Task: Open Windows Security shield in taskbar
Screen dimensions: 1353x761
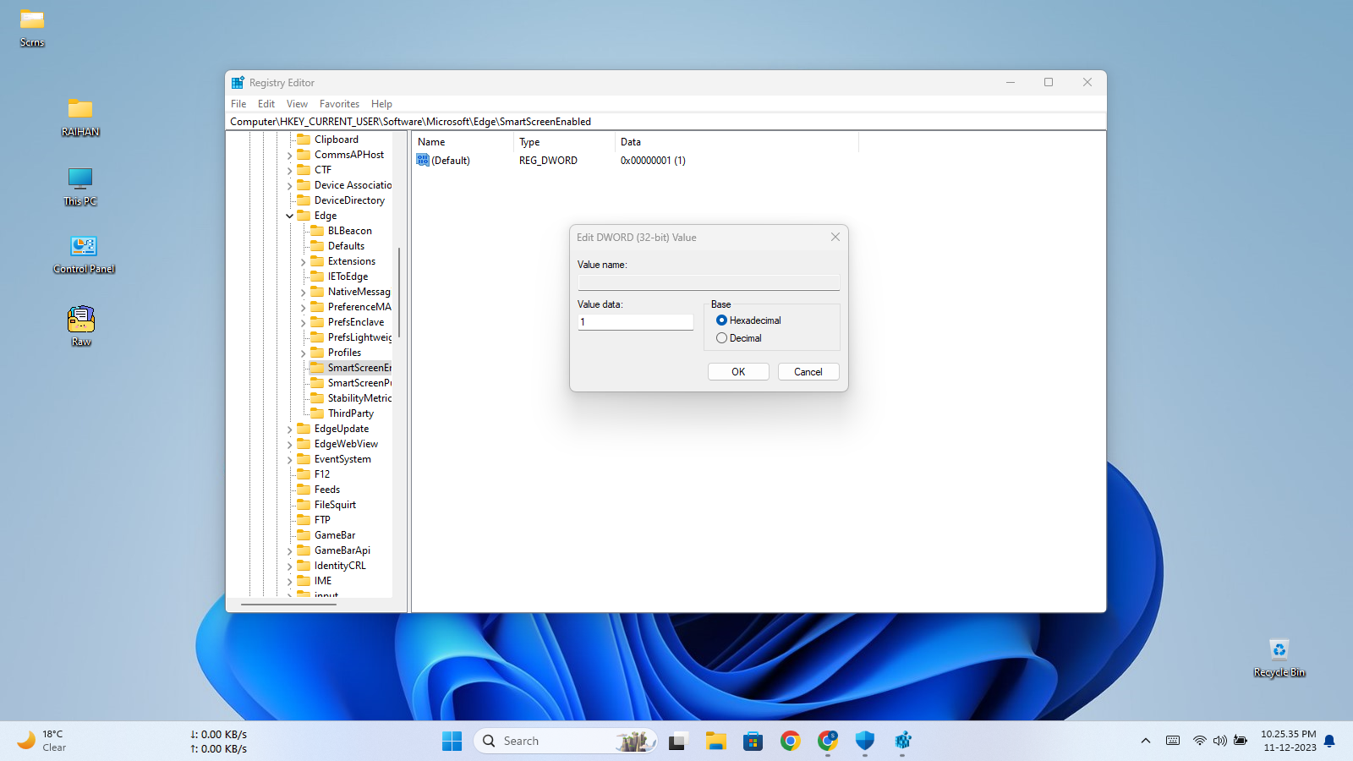Action: (864, 742)
